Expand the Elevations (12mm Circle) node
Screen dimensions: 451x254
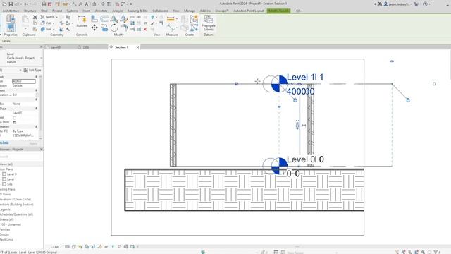pyautogui.click(x=16, y=199)
